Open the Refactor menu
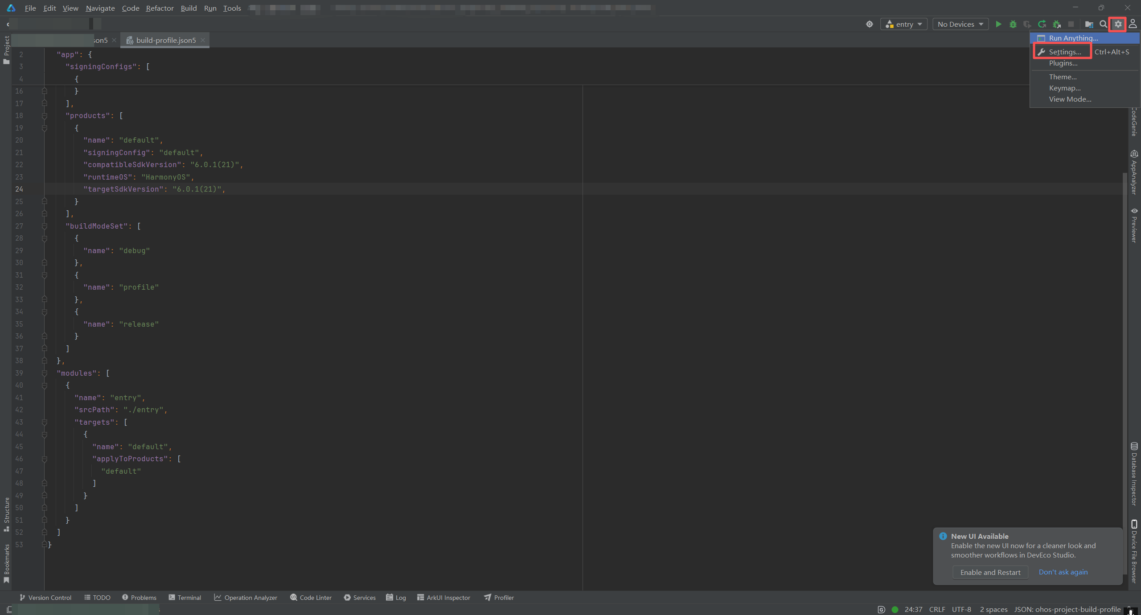 (160, 8)
